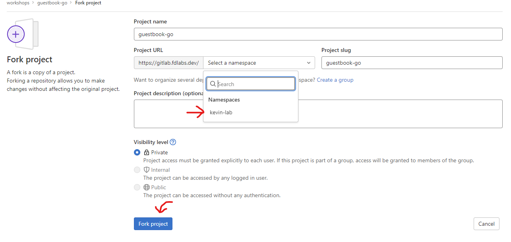Go to workshops breadcrumb link

point(18,3)
